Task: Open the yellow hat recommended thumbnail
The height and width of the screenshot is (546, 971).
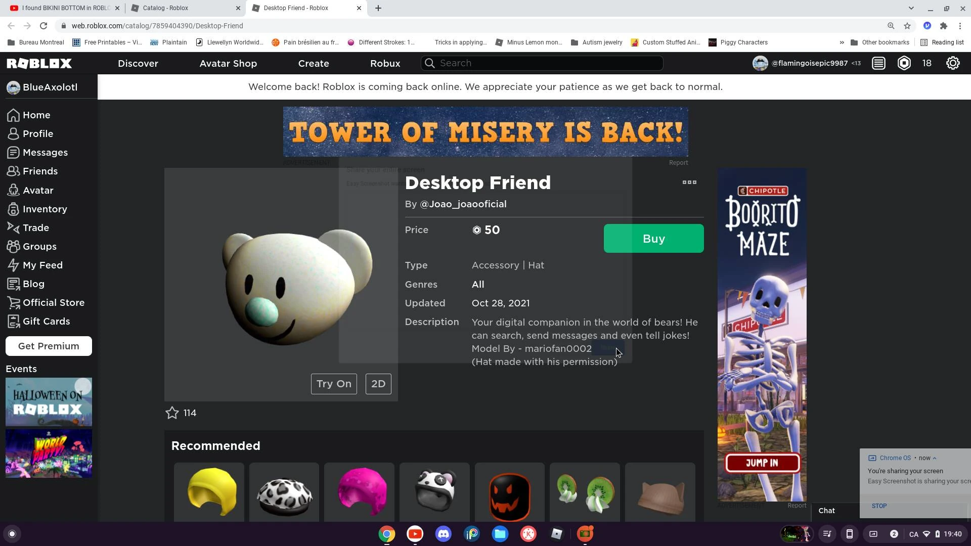Action: coord(209,491)
